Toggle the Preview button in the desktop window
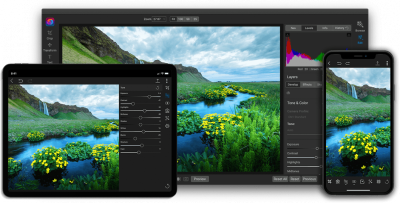The image size is (400, 203). point(199,179)
